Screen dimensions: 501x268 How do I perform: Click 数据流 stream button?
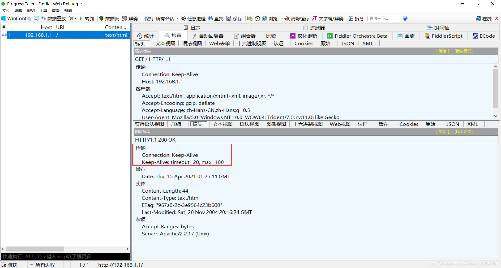(109, 18)
